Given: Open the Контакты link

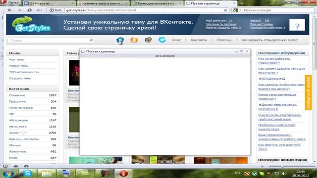Looking at the screenshot, I should click(x=199, y=40).
